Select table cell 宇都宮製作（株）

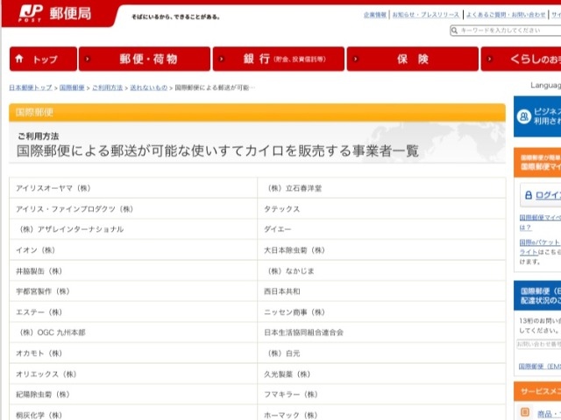133,291
